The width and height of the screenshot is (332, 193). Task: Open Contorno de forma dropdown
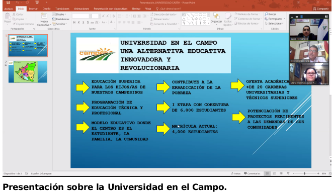click(247, 19)
